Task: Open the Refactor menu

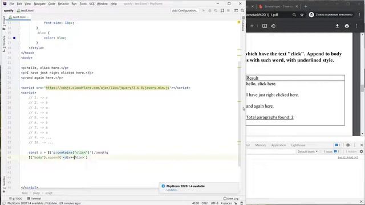Action: point(63,4)
